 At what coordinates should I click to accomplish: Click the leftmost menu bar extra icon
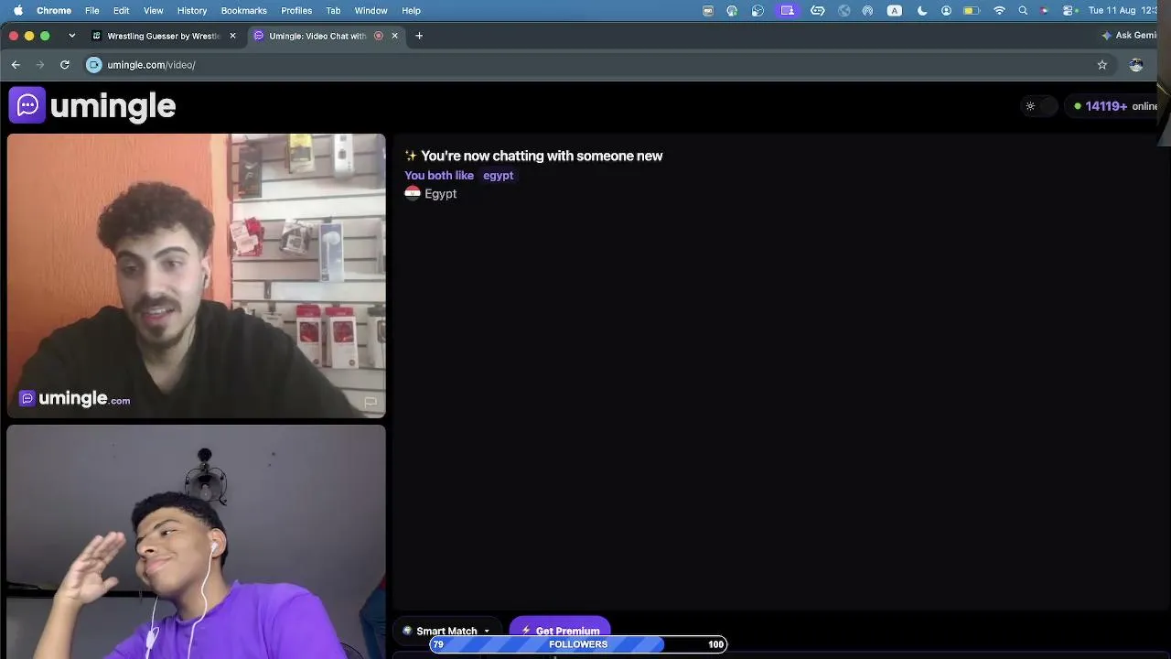708,10
